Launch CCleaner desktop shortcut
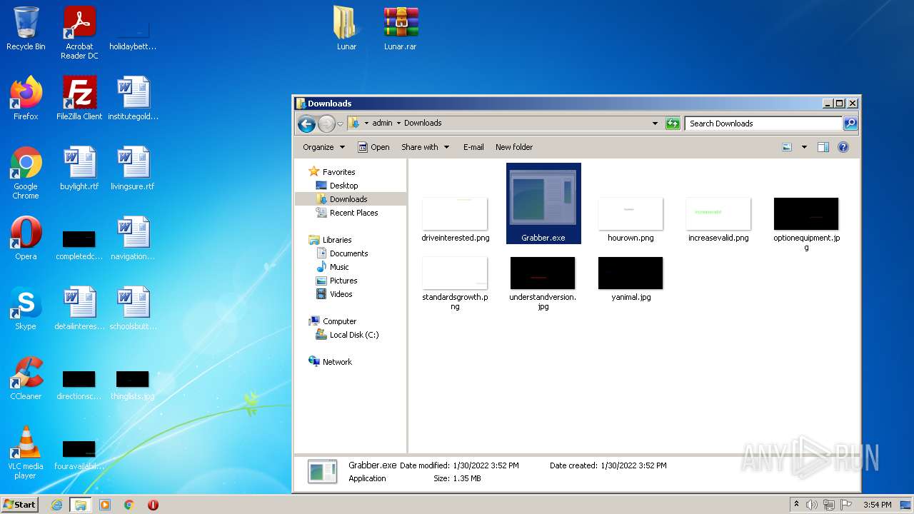 pos(26,378)
